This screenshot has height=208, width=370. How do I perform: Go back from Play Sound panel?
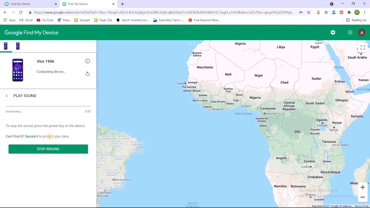pyautogui.click(x=7, y=96)
